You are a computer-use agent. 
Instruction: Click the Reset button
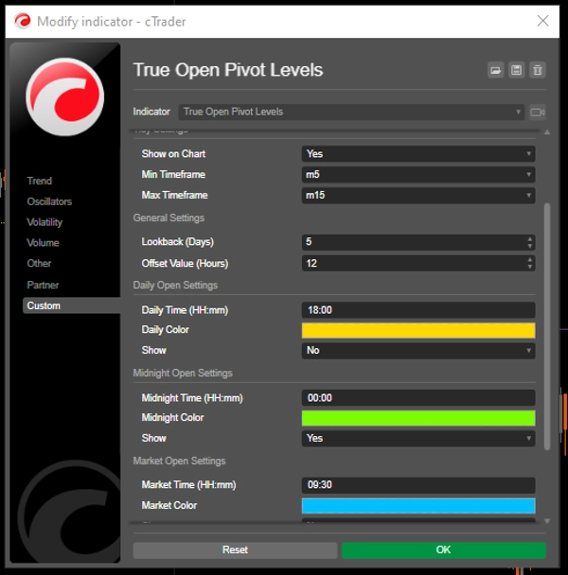pyautogui.click(x=235, y=549)
